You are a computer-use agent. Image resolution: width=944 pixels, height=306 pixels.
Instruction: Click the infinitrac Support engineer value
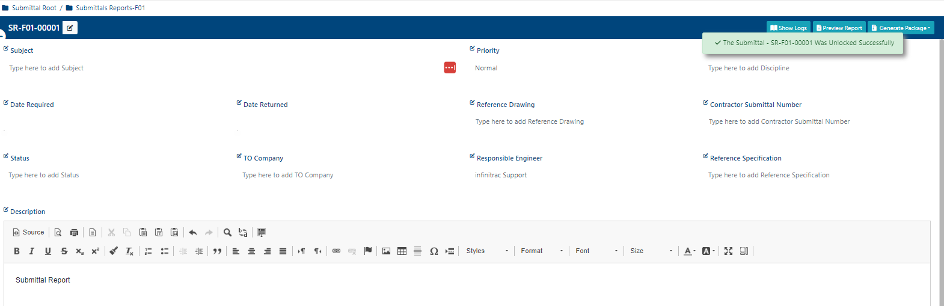[501, 175]
